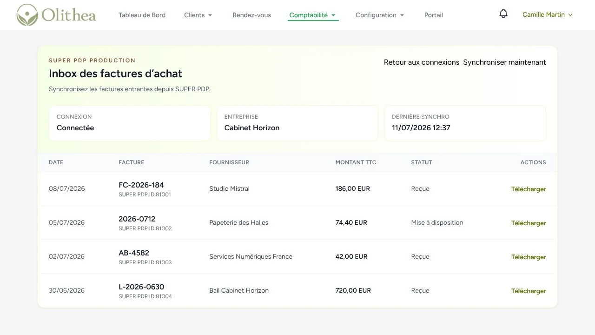Click the date 02/07/2026
595x335 pixels.
point(66,256)
